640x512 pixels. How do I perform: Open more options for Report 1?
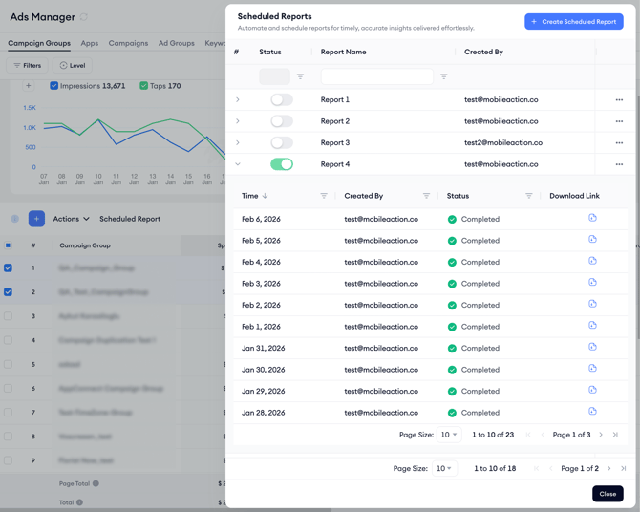[619, 100]
